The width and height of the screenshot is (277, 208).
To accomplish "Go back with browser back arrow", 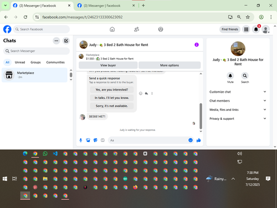I will pyautogui.click(x=6, y=17).
